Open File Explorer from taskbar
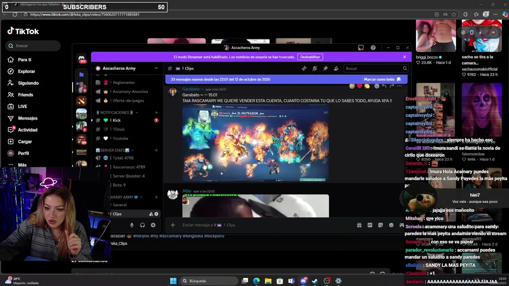The width and height of the screenshot is (509, 286). pos(268,281)
